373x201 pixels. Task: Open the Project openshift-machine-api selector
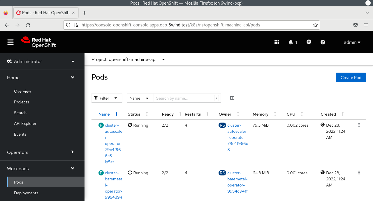click(128, 59)
